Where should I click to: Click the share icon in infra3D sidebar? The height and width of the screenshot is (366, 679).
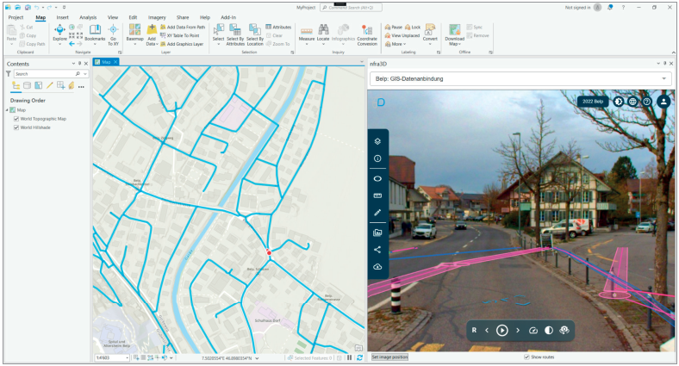coord(377,250)
